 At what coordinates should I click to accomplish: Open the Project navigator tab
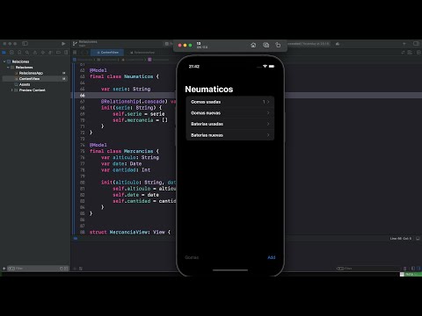tap(4, 53)
